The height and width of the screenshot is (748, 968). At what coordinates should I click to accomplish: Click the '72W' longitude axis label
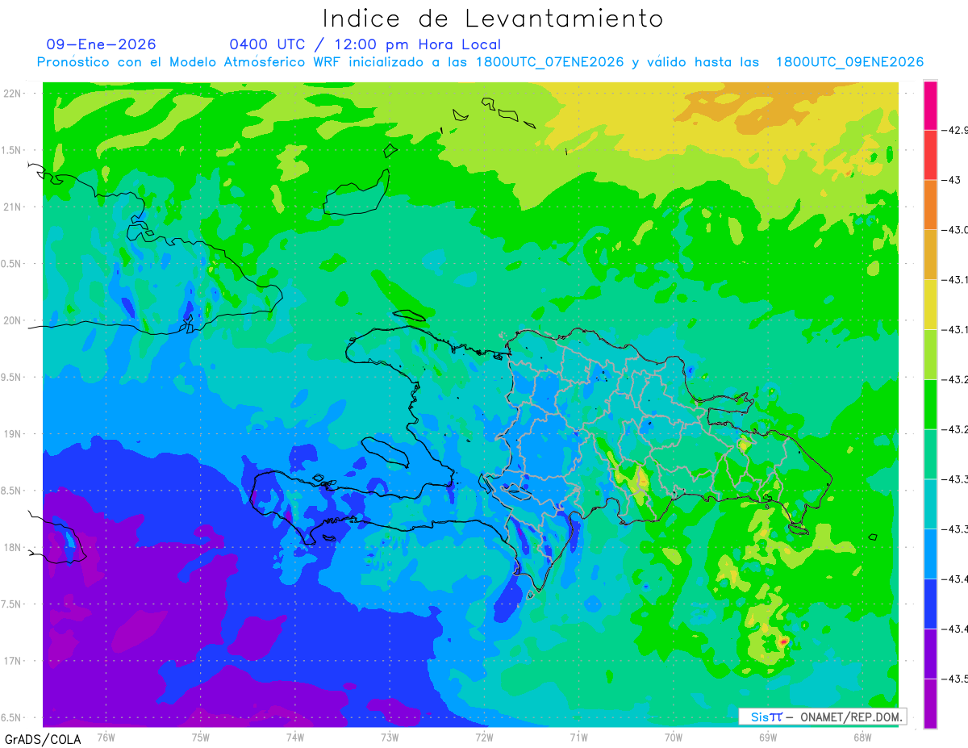[x=484, y=737]
